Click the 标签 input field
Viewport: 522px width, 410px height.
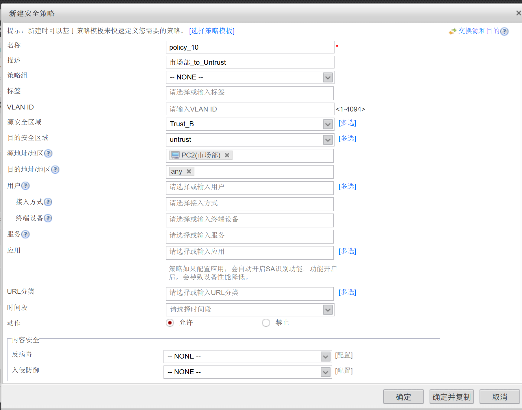250,93
